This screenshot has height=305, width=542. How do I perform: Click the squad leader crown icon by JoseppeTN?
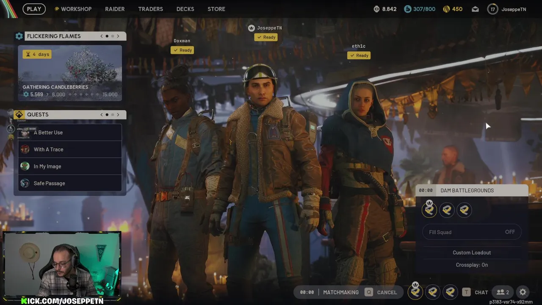pyautogui.click(x=251, y=28)
